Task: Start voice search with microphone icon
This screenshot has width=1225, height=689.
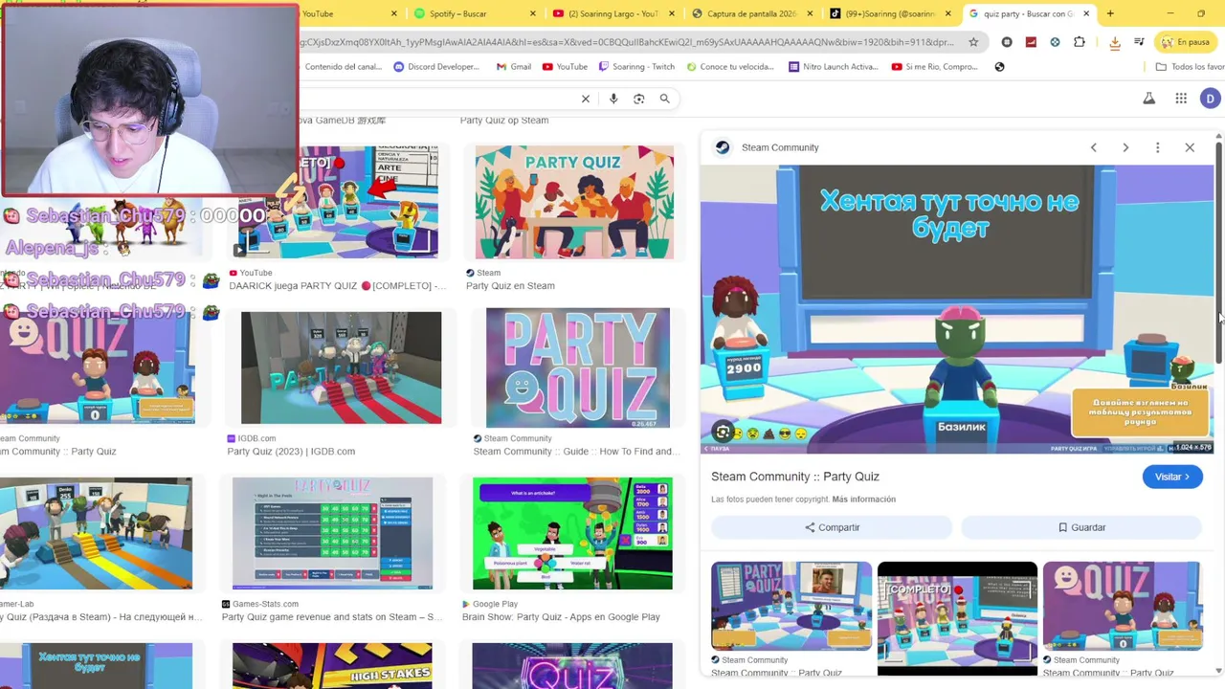Action: (x=613, y=99)
